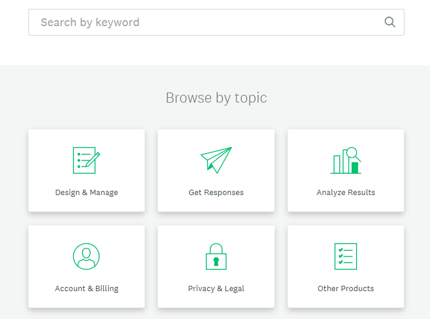Open the Account & Billing topic label
The height and width of the screenshot is (319, 430).
click(x=87, y=289)
